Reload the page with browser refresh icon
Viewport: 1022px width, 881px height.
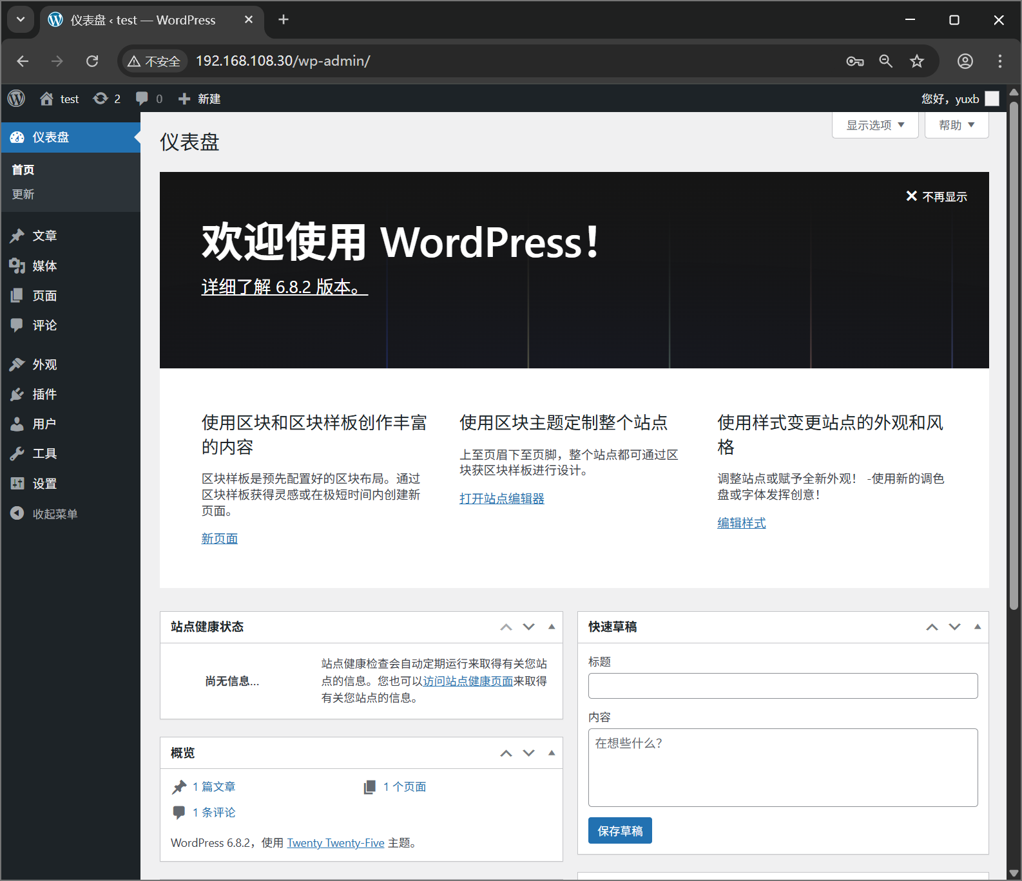point(92,61)
